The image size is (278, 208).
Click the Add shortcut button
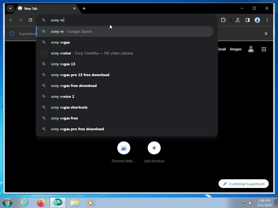[x=154, y=152]
